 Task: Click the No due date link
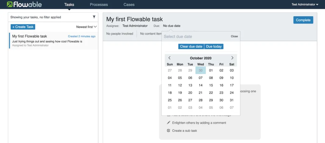coord(172,26)
